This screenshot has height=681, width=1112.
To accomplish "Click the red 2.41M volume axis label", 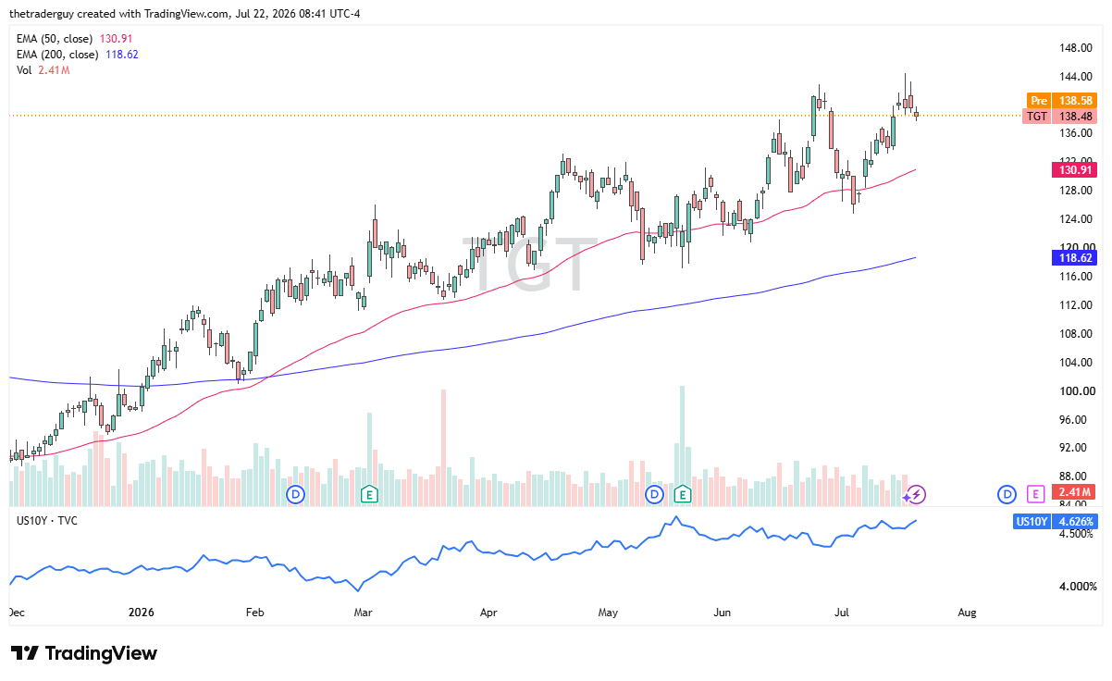I will tap(1075, 491).
